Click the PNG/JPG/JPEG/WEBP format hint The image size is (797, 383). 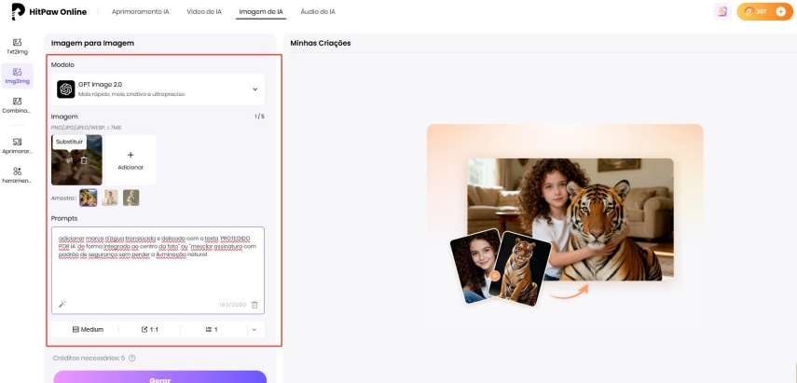tap(87, 128)
